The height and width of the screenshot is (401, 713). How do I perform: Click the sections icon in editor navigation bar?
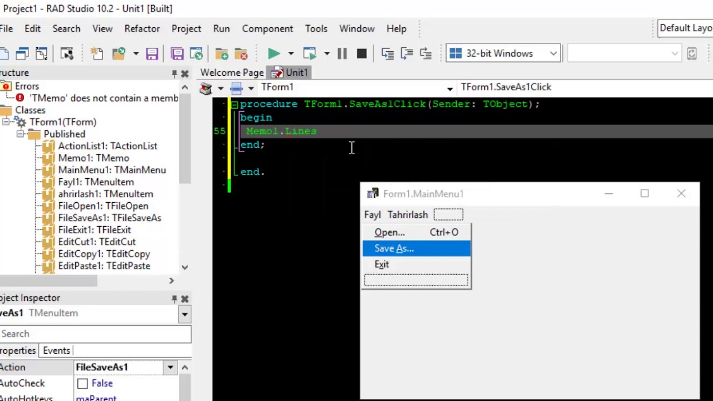click(x=236, y=88)
